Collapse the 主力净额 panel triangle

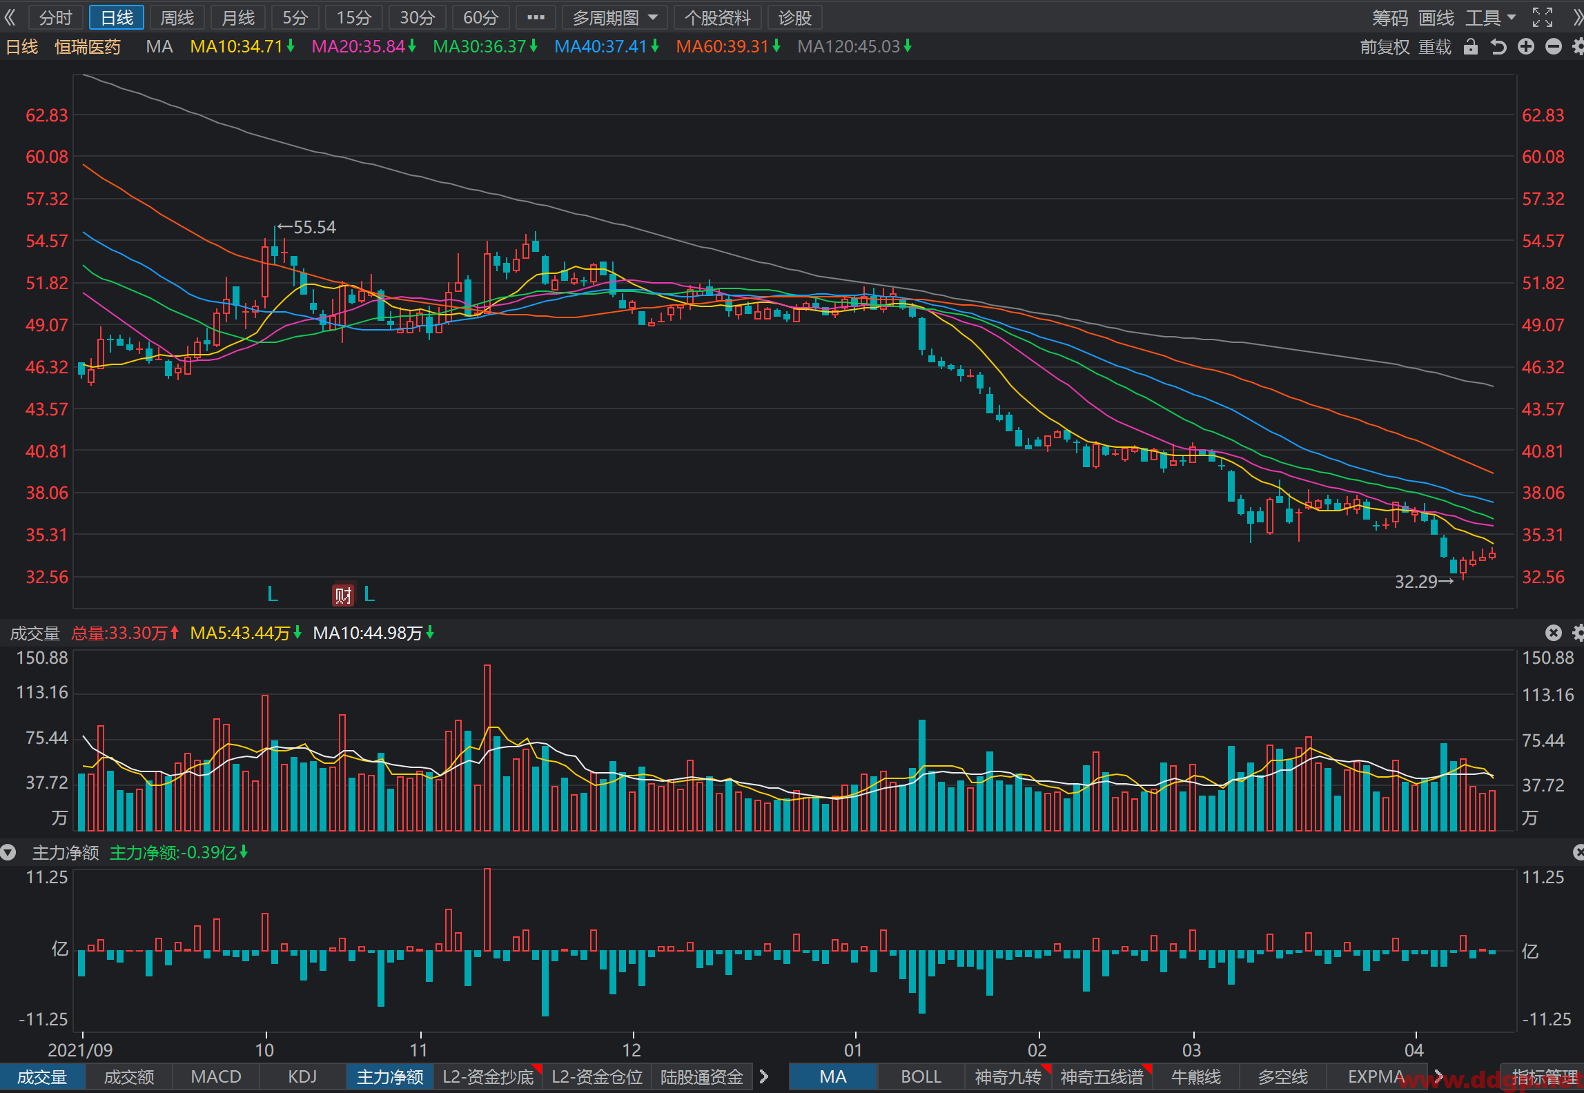(8, 853)
